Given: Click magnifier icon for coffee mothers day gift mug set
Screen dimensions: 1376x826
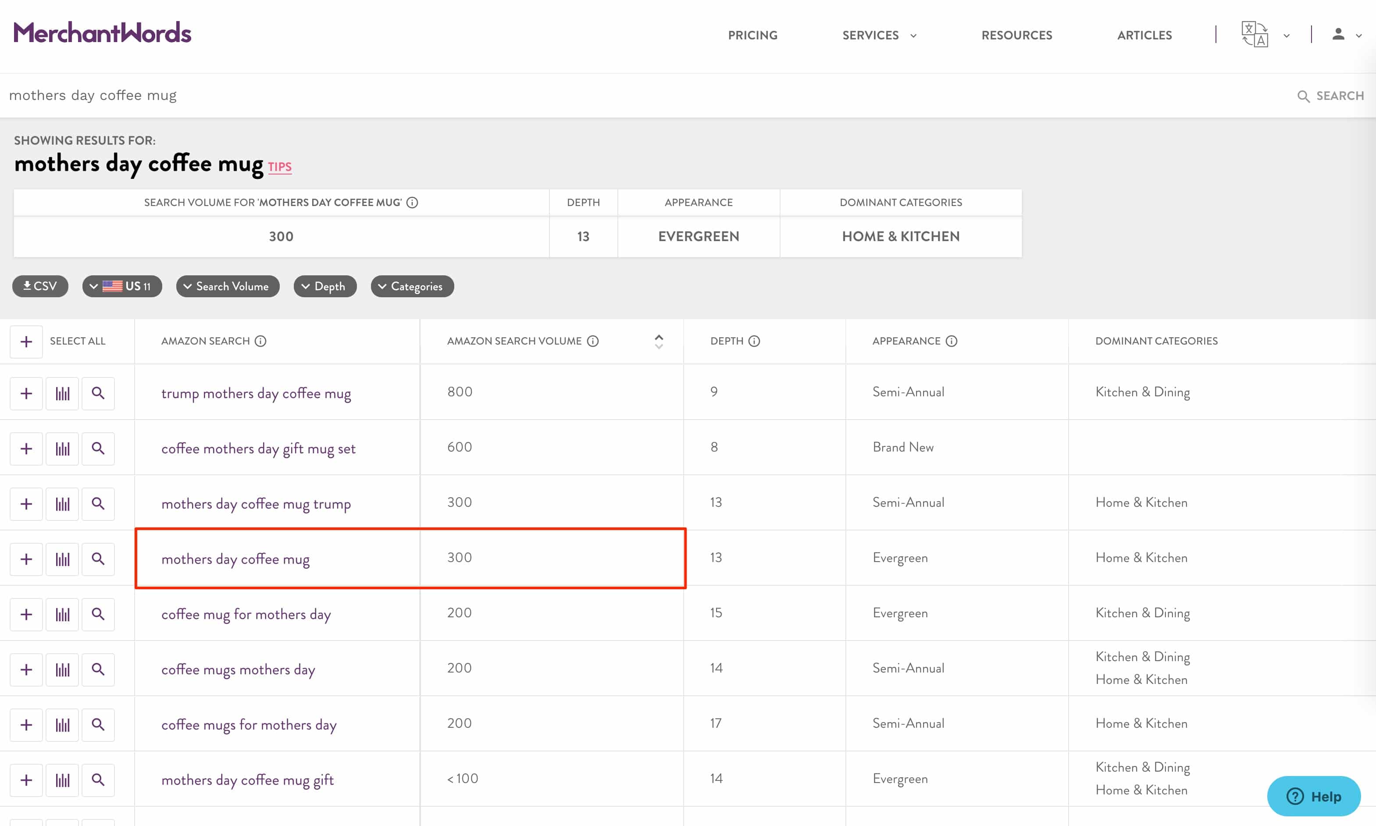Looking at the screenshot, I should [98, 448].
